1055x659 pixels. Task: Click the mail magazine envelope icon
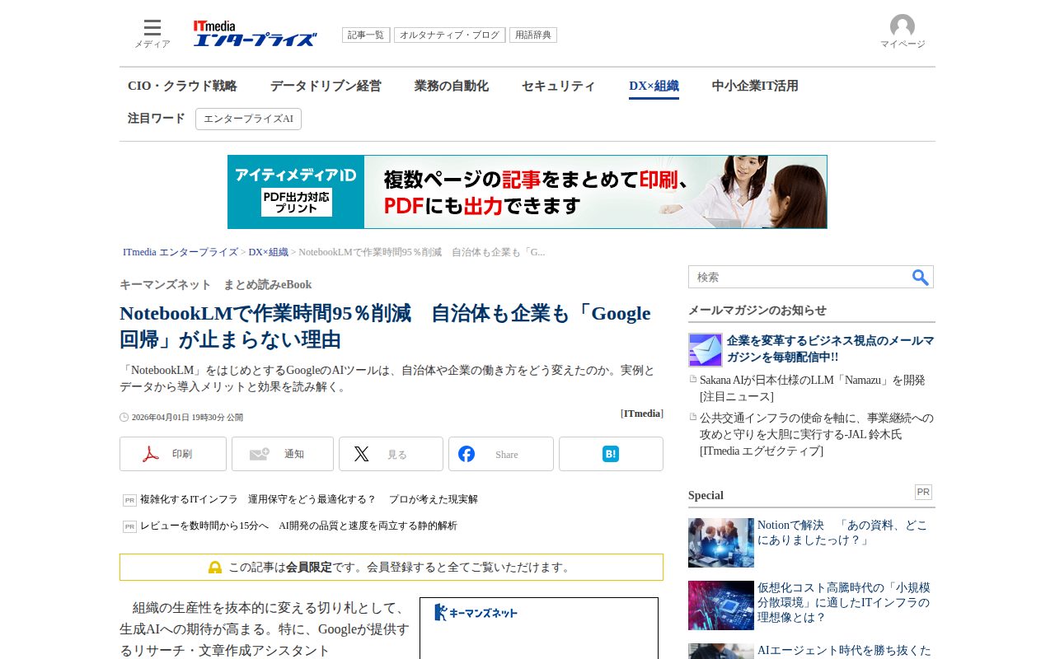coord(706,350)
